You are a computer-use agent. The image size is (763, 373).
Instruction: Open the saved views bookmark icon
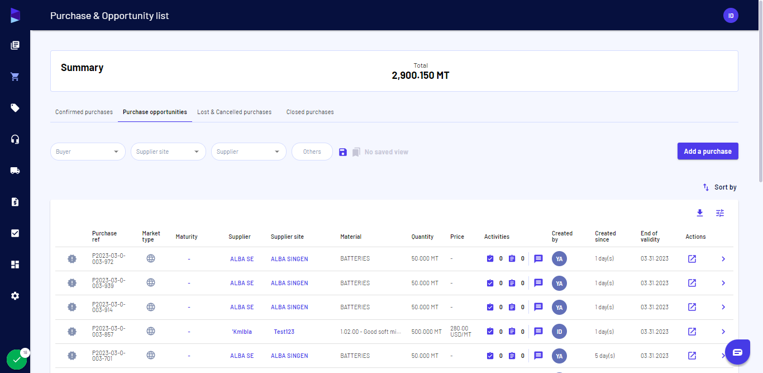point(356,152)
